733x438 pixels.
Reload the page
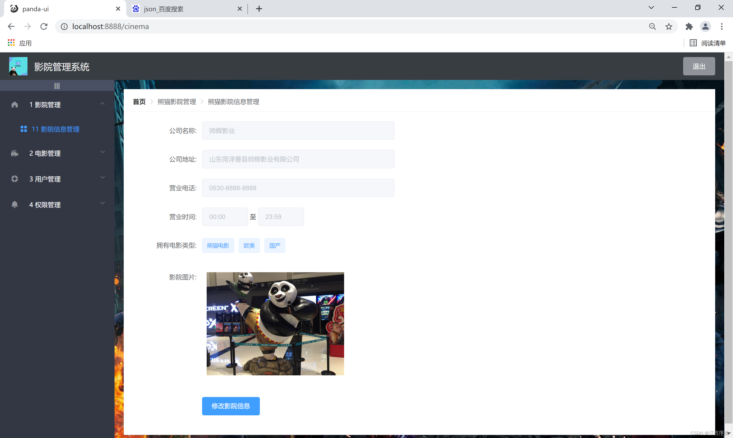(x=44, y=26)
